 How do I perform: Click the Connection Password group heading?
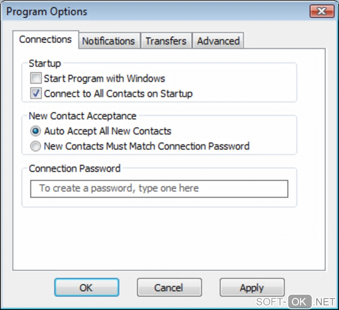pos(74,168)
